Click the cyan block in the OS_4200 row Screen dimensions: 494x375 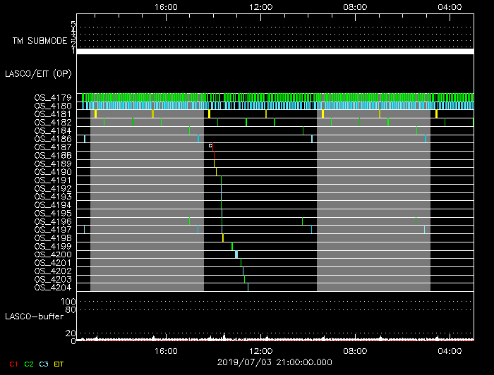236,254
